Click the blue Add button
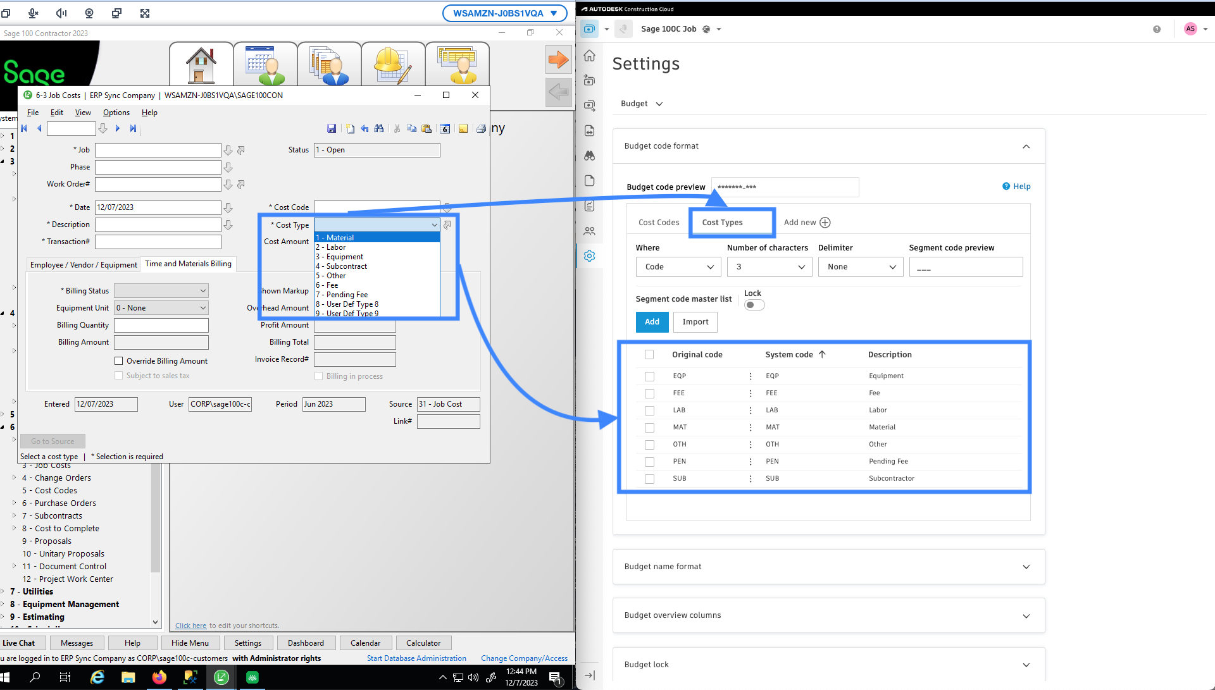The width and height of the screenshot is (1215, 690). coord(652,322)
